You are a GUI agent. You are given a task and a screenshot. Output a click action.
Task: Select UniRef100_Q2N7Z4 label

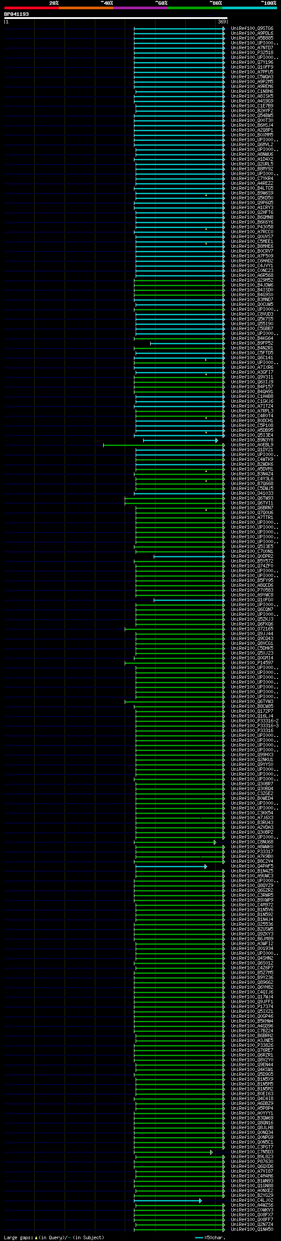252,1224
